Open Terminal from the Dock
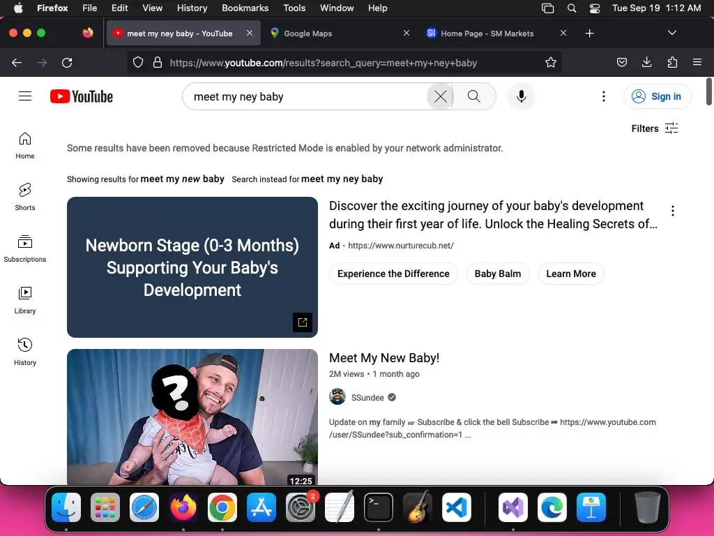Image resolution: width=714 pixels, height=536 pixels. [x=379, y=507]
